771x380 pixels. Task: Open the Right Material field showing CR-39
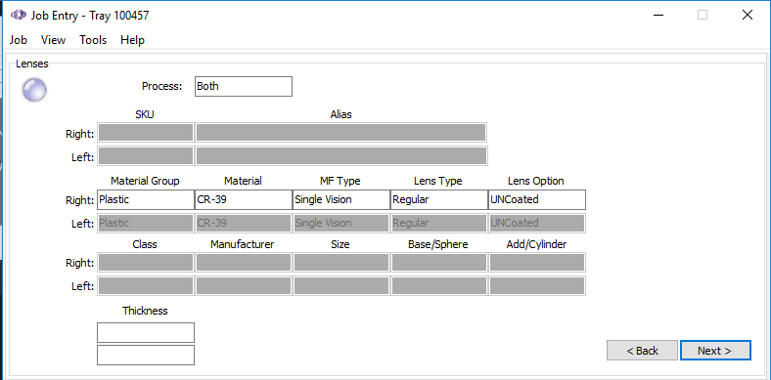click(x=244, y=200)
